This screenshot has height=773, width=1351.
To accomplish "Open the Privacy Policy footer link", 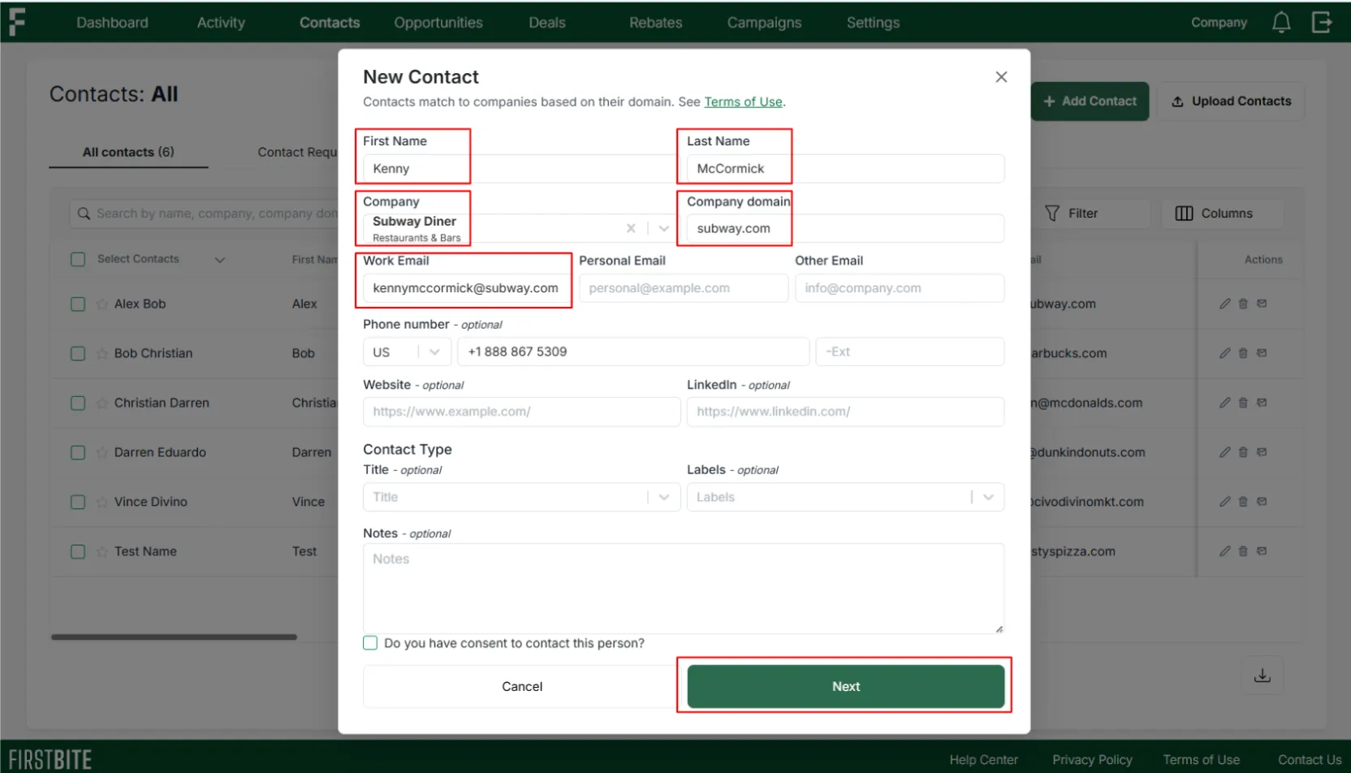I will (1092, 760).
